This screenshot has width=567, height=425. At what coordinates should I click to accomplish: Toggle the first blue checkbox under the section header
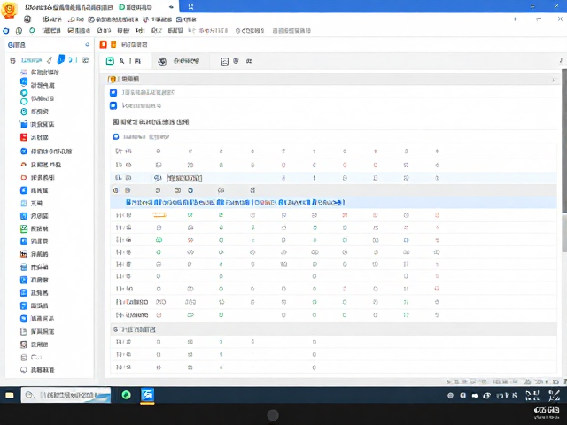113,92
